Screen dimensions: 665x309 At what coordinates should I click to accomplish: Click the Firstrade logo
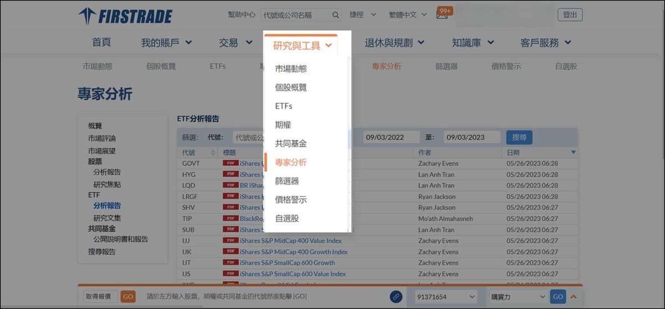[x=125, y=16]
